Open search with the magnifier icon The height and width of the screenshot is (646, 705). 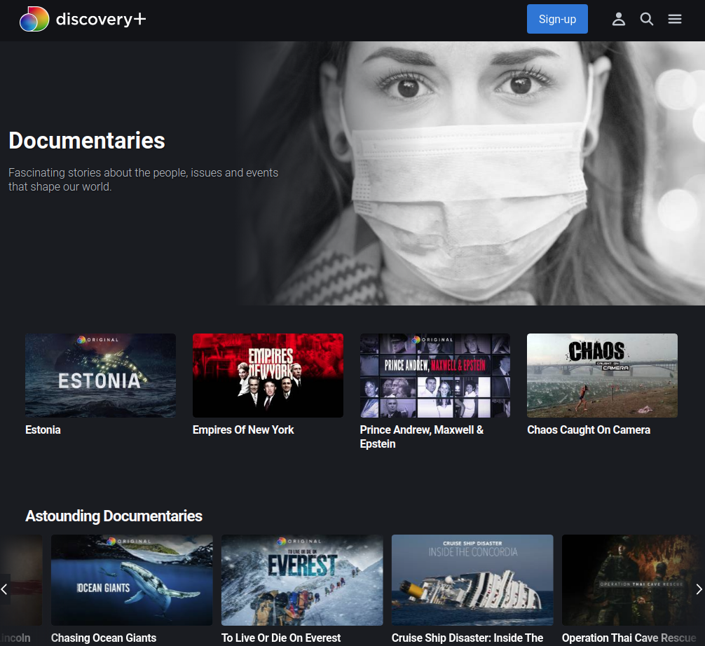[647, 19]
